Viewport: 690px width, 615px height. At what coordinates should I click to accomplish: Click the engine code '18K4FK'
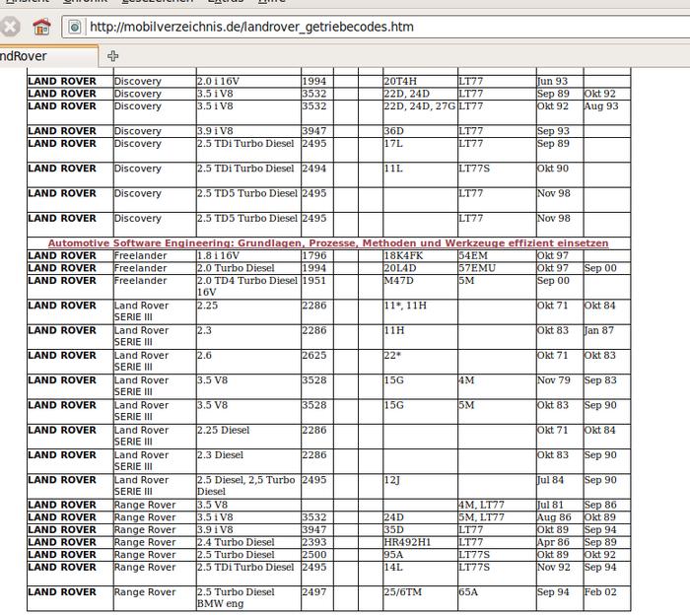(x=403, y=255)
